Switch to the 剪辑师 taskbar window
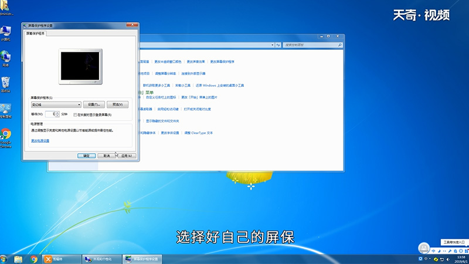This screenshot has width=469, height=264. [x=62, y=259]
